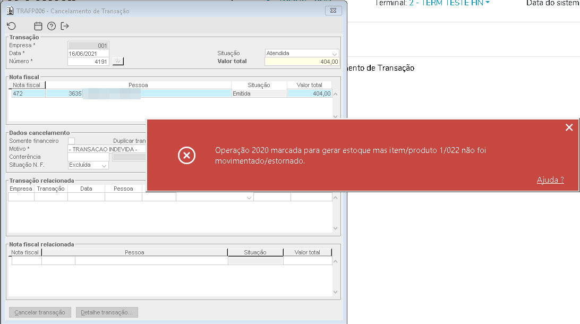
Task: Click Situação header in Nota fiscal relacionada
Action: pos(255,252)
